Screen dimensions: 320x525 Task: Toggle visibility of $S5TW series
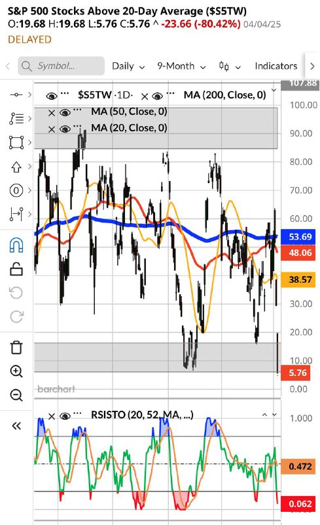coord(52,96)
